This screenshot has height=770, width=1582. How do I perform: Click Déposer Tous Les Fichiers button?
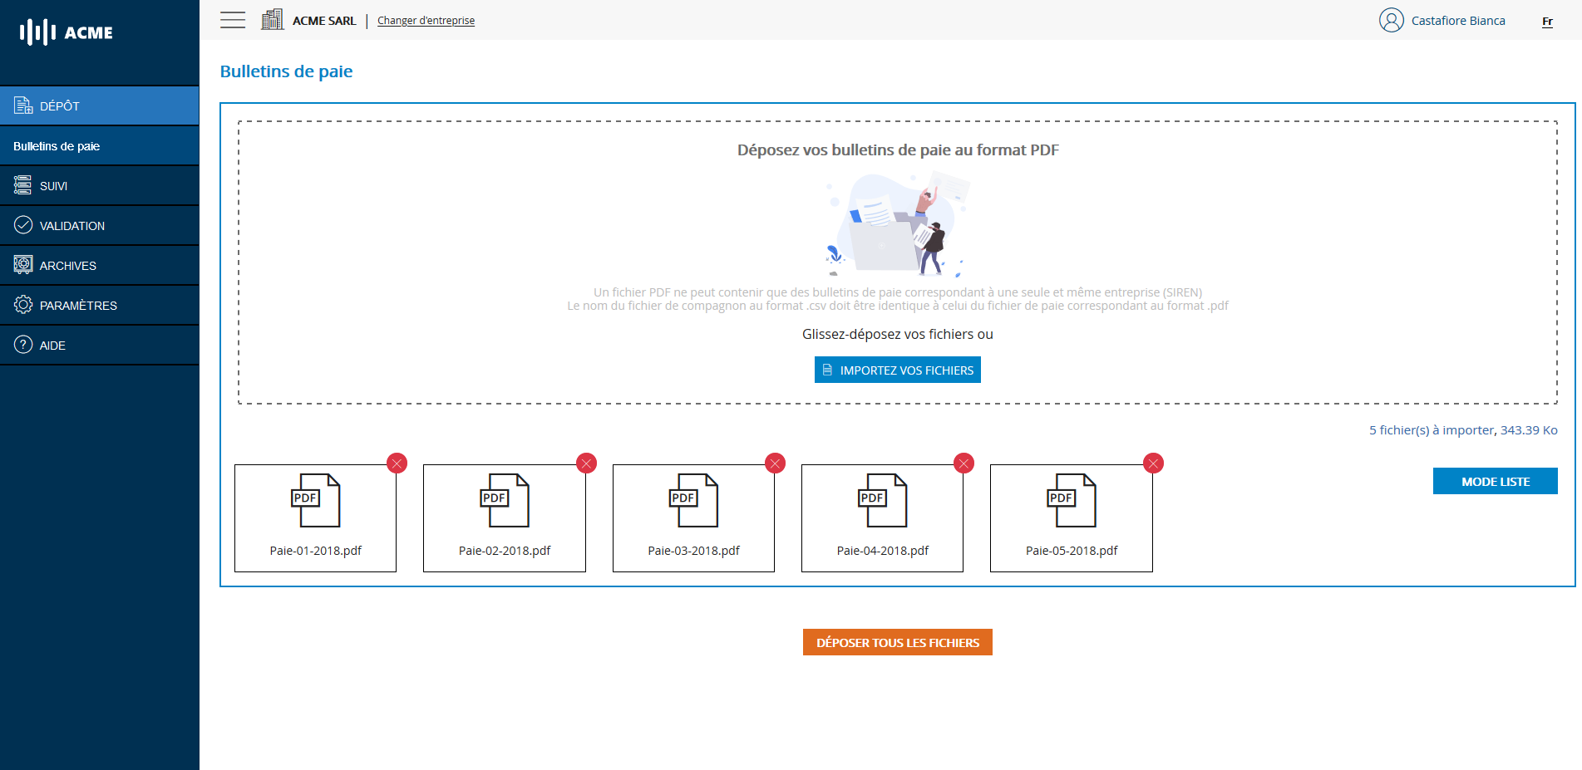(897, 642)
